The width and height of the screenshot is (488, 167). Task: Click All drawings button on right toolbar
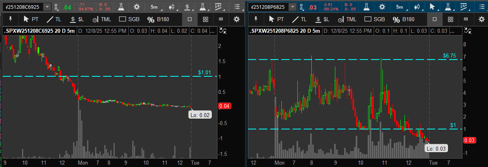466,19
